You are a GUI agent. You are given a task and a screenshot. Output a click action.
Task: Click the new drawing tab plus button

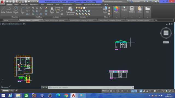(156, 20)
